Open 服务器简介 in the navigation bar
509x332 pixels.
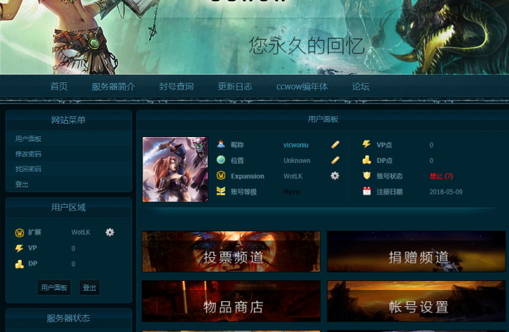113,87
